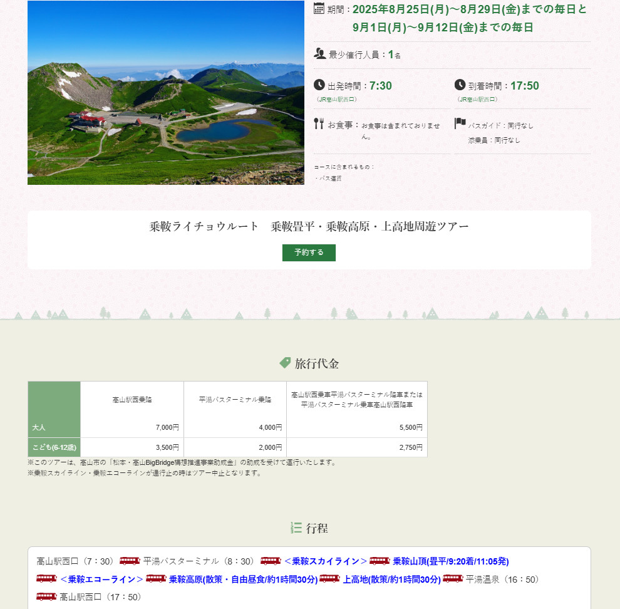The width and height of the screenshot is (620, 609).
Task: Click the fork and knife icon by お食事
Action: tap(319, 123)
